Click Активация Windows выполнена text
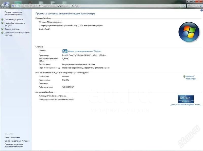This screenshot has height=151, width=203. click(53, 96)
